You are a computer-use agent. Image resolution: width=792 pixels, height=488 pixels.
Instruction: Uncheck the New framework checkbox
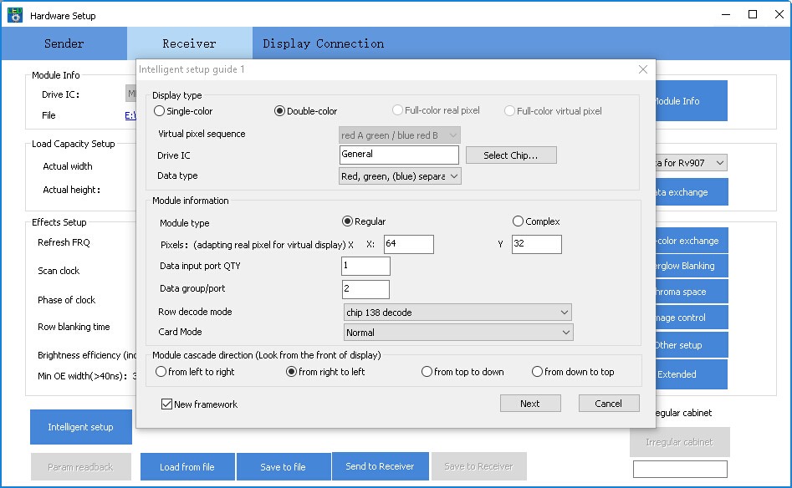click(167, 404)
